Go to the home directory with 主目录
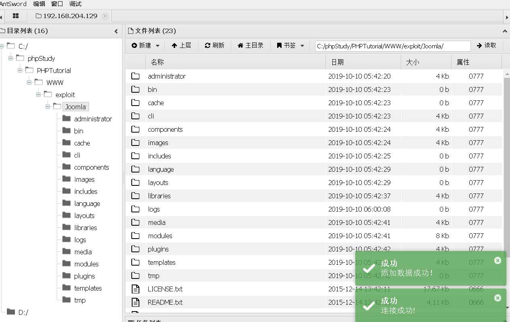510x322 pixels. click(x=251, y=46)
